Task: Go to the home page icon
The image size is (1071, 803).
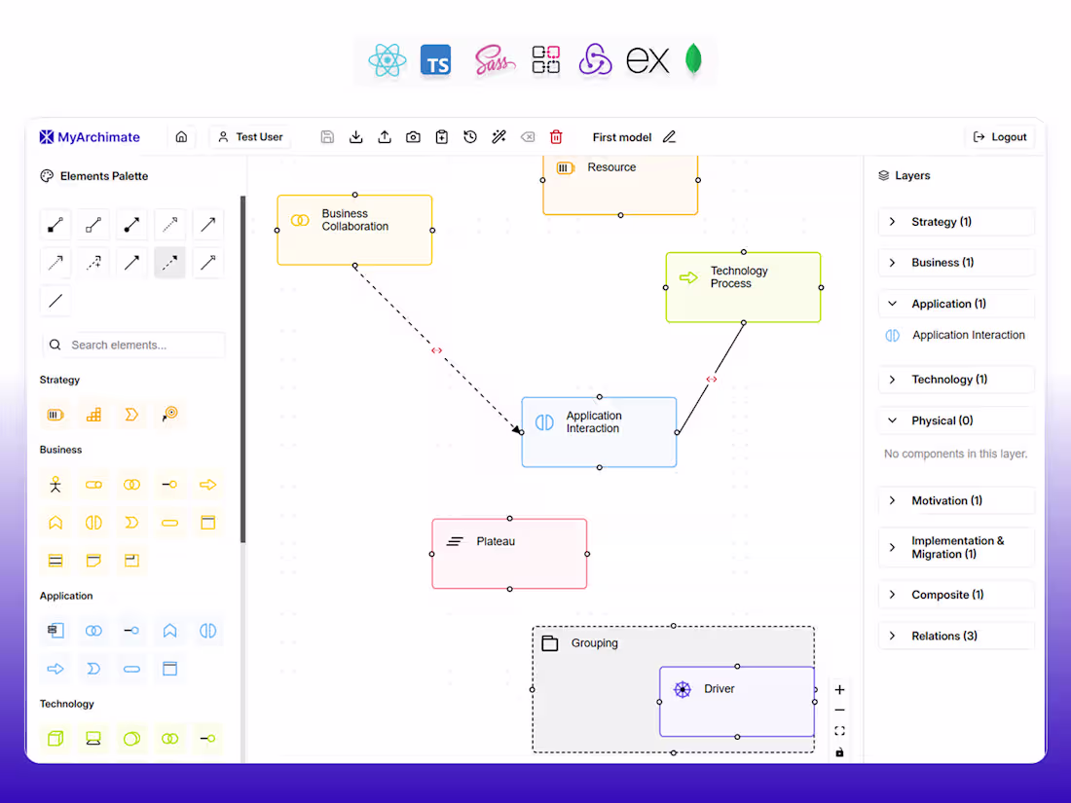Action: tap(181, 136)
